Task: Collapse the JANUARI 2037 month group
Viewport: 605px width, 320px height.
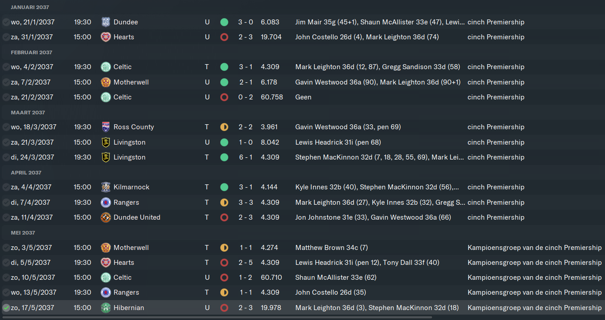Action: [x=30, y=7]
